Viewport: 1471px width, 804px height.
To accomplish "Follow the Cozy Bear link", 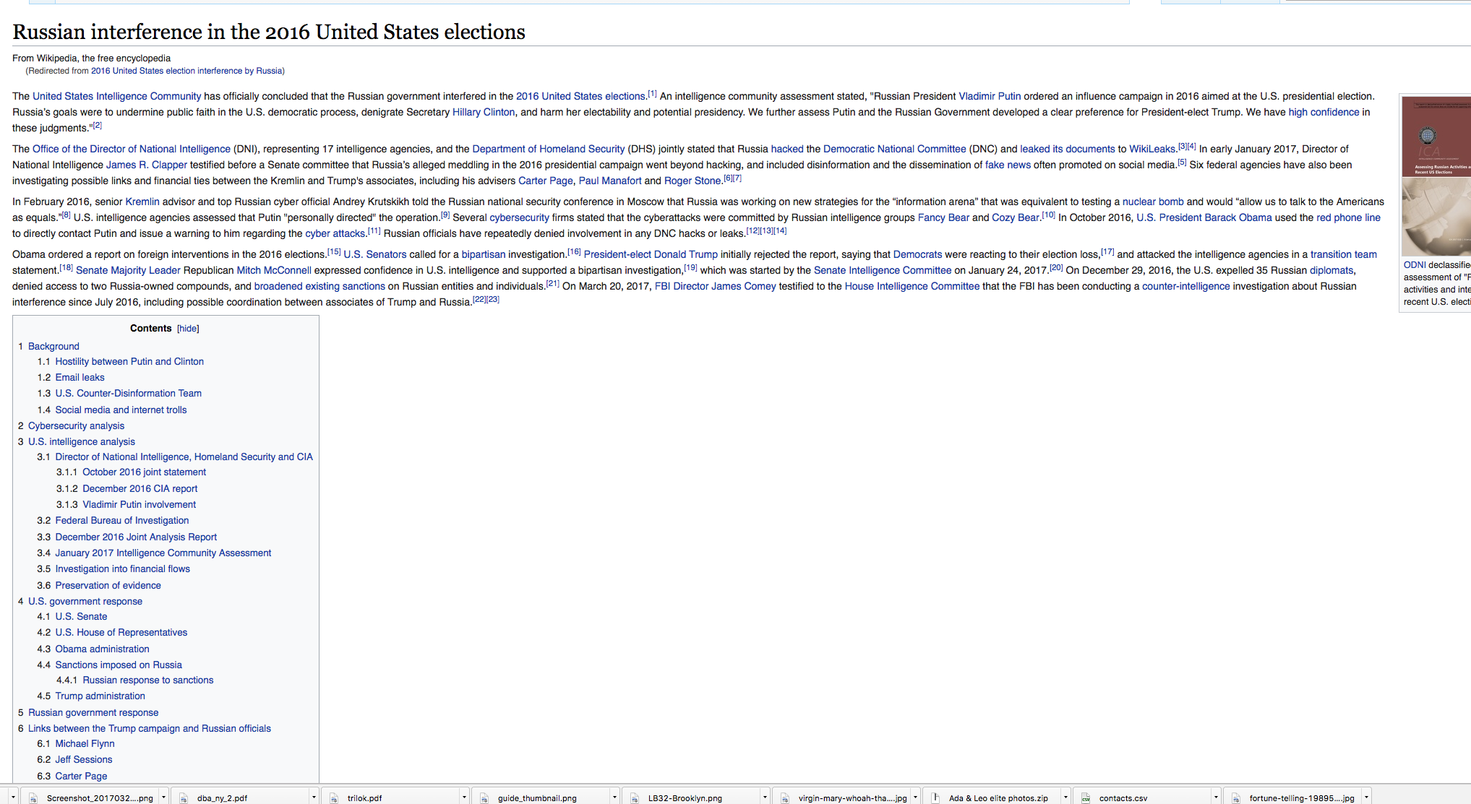I will click(x=1015, y=217).
